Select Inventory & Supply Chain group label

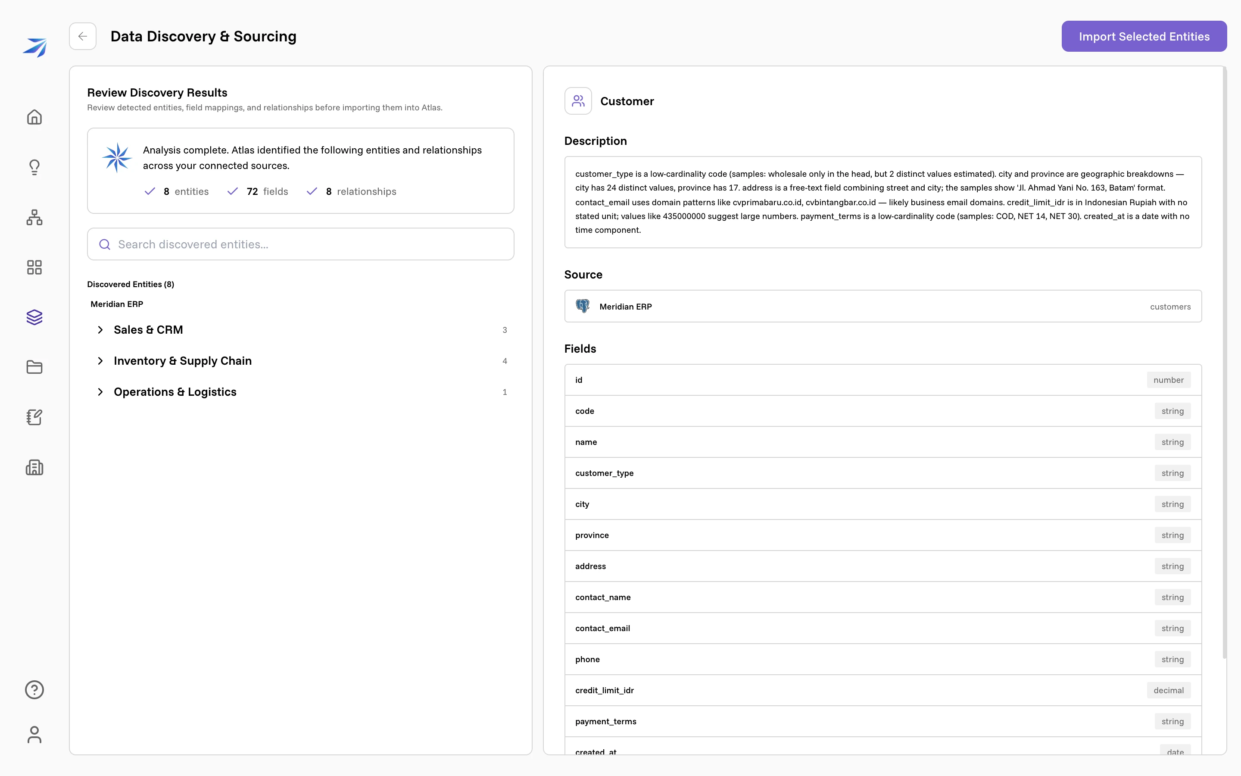[183, 361]
